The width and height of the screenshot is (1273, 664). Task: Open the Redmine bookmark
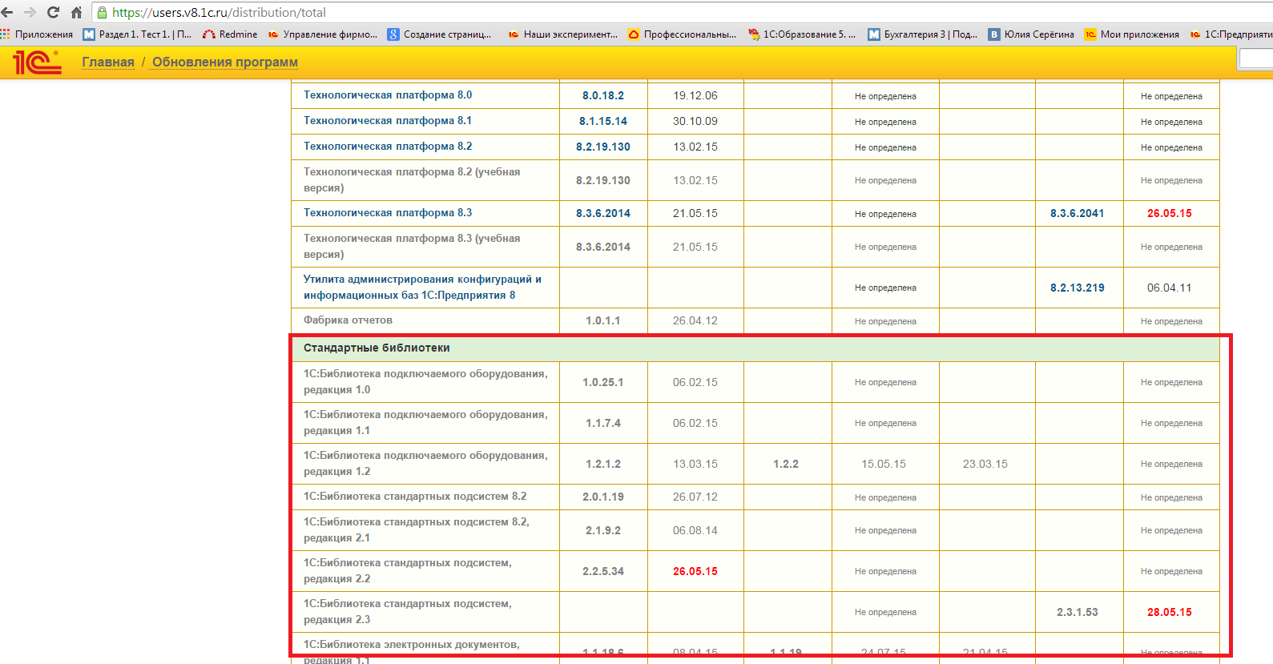pos(230,34)
